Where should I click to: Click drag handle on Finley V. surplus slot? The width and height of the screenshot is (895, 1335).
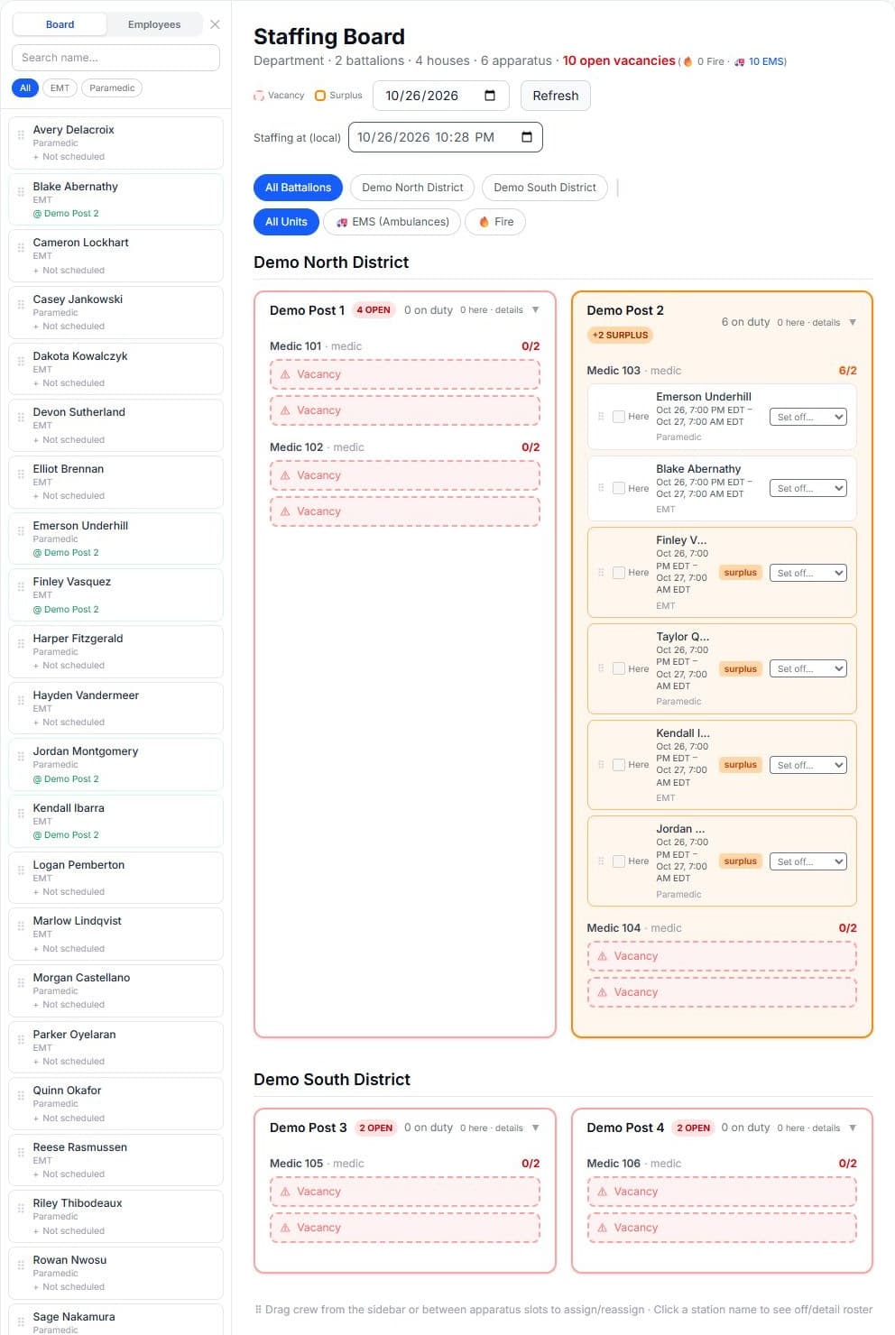pos(601,573)
